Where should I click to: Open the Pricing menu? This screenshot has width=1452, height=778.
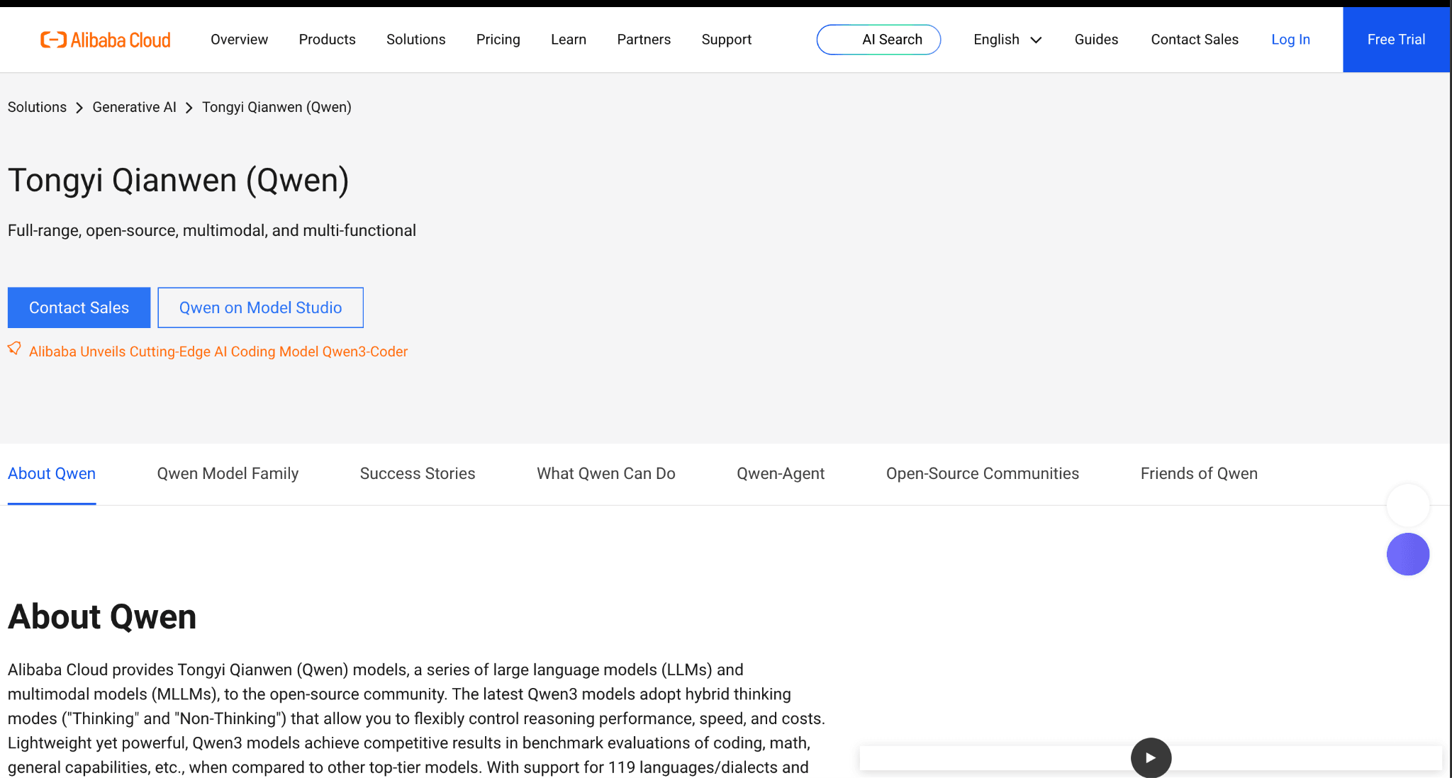click(498, 40)
